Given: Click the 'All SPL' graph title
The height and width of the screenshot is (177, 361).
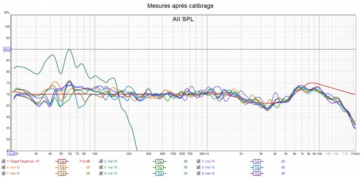Looking at the screenshot, I should click(183, 19).
